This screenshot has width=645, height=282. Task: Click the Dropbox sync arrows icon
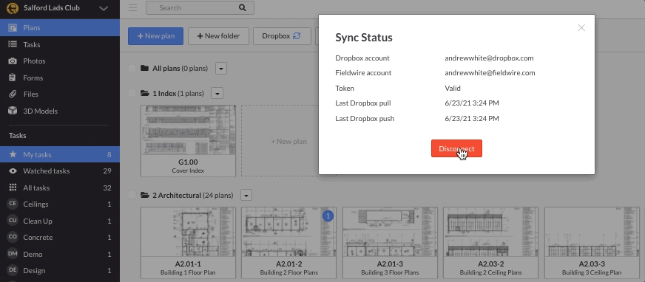pos(297,36)
